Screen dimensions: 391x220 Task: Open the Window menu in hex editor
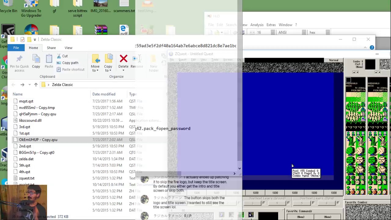[285, 25]
